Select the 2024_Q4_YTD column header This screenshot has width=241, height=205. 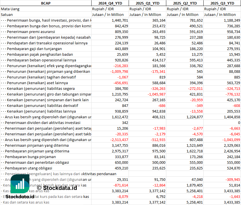(x=110, y=3)
